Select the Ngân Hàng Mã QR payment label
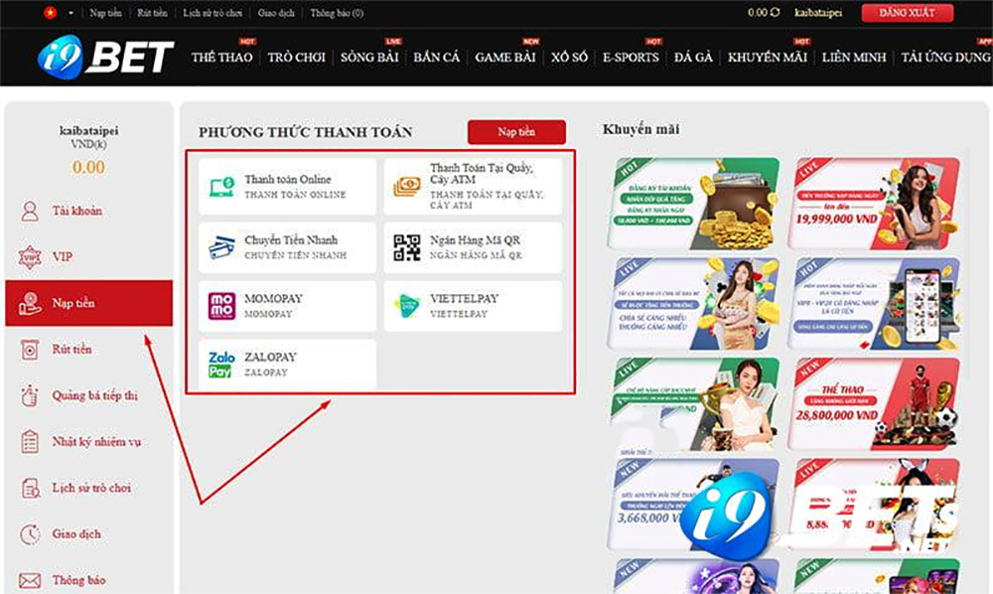The height and width of the screenshot is (594, 993). coord(475,240)
